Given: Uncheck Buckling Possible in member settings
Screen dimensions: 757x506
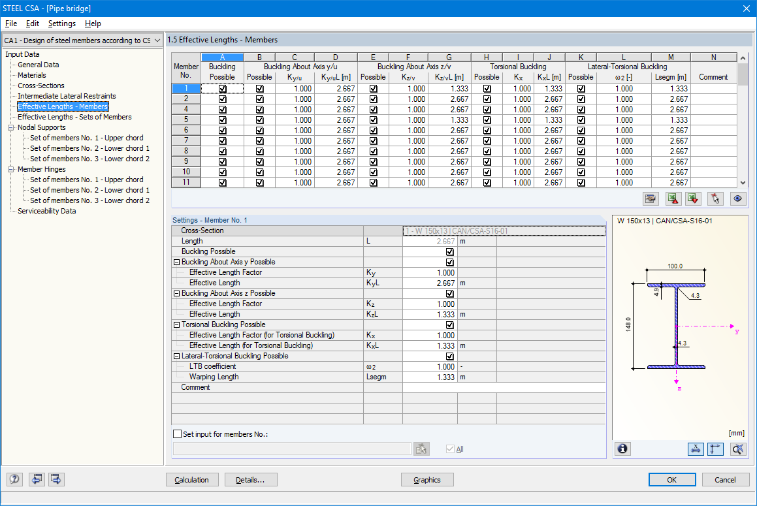Looking at the screenshot, I should [450, 251].
